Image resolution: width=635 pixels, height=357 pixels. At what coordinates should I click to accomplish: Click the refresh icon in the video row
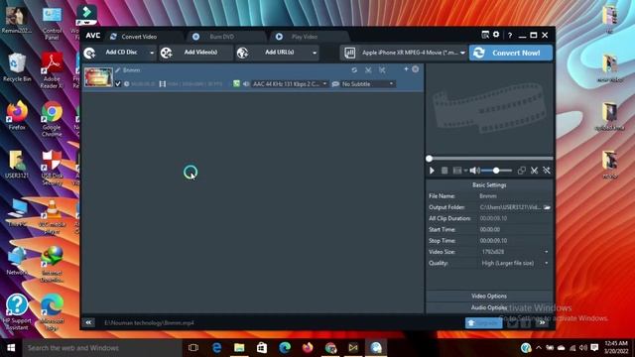click(x=354, y=70)
